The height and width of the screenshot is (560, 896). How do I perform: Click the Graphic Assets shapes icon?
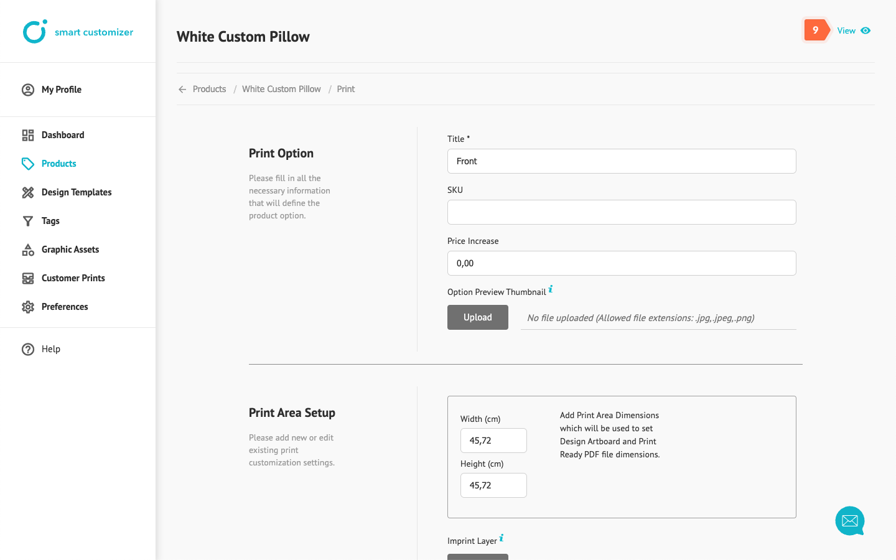pos(28,250)
